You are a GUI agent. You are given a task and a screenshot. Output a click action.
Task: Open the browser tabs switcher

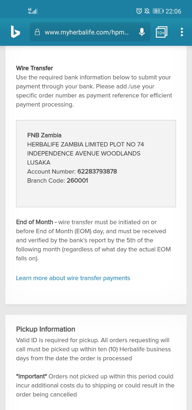point(161,32)
